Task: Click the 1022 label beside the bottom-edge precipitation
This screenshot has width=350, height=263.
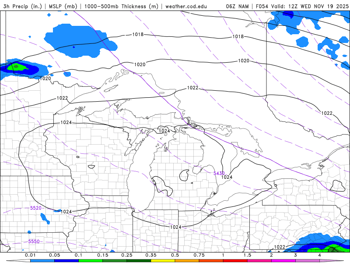Action: pyautogui.click(x=280, y=247)
